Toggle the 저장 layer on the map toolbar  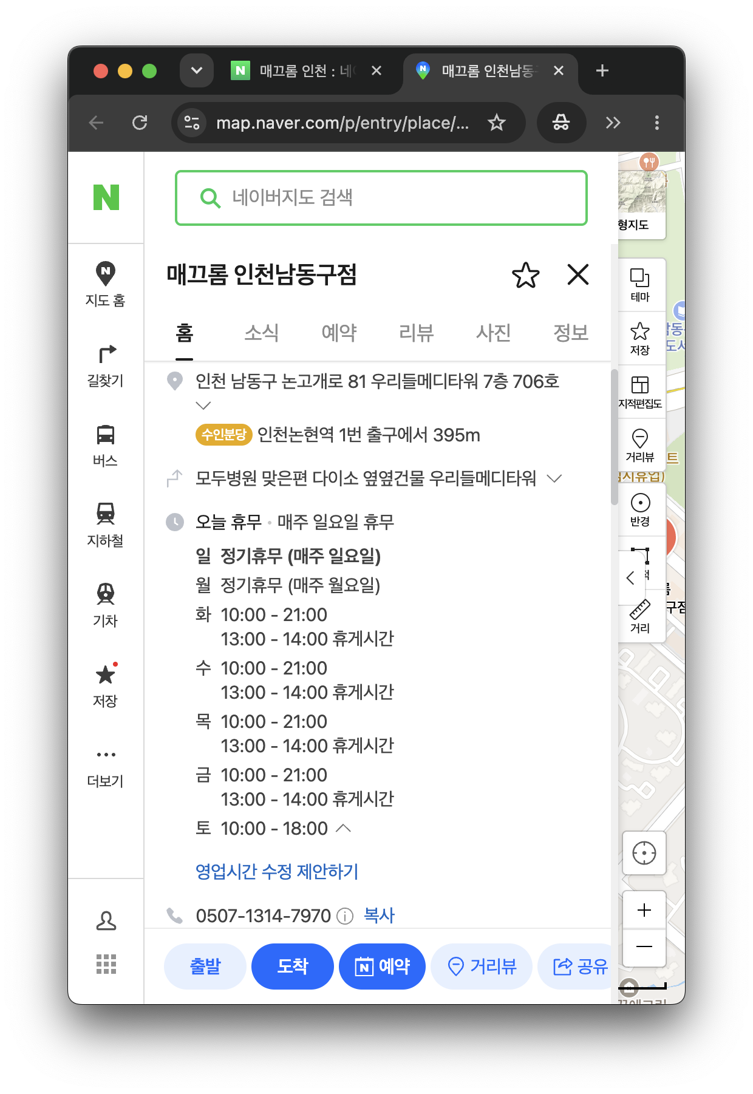tap(640, 339)
